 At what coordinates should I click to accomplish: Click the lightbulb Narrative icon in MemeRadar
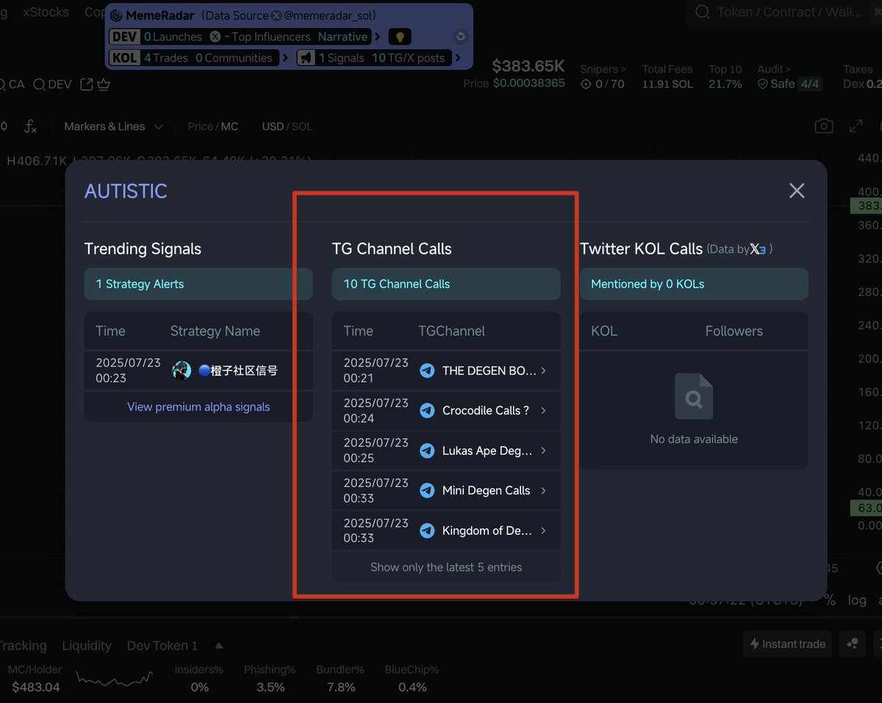point(399,37)
